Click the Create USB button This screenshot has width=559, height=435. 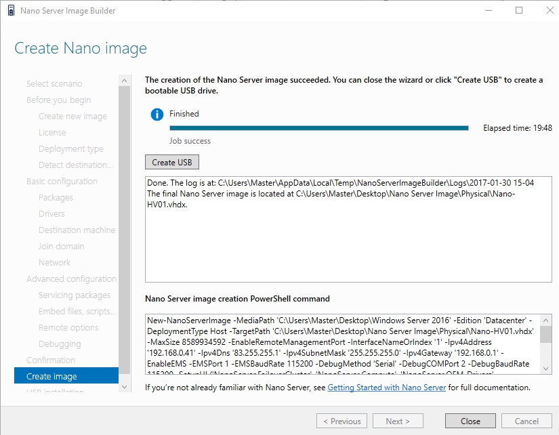(172, 163)
